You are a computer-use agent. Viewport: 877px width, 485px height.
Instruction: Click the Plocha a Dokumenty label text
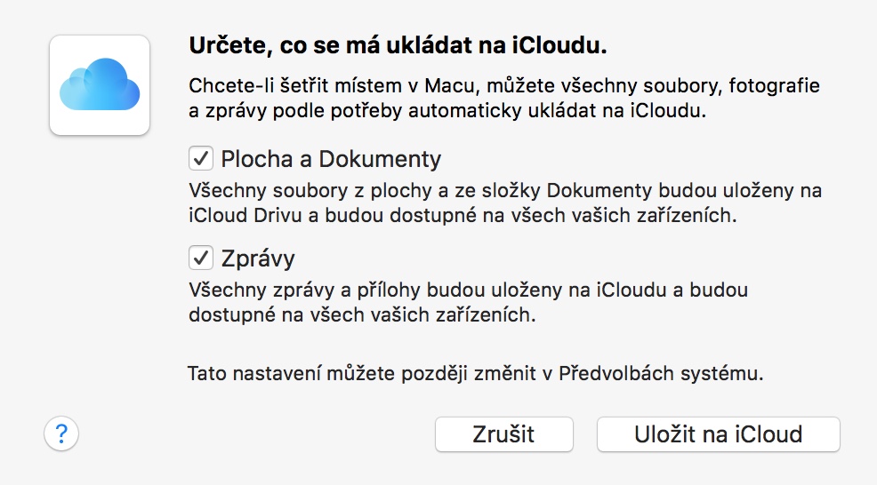(331, 160)
